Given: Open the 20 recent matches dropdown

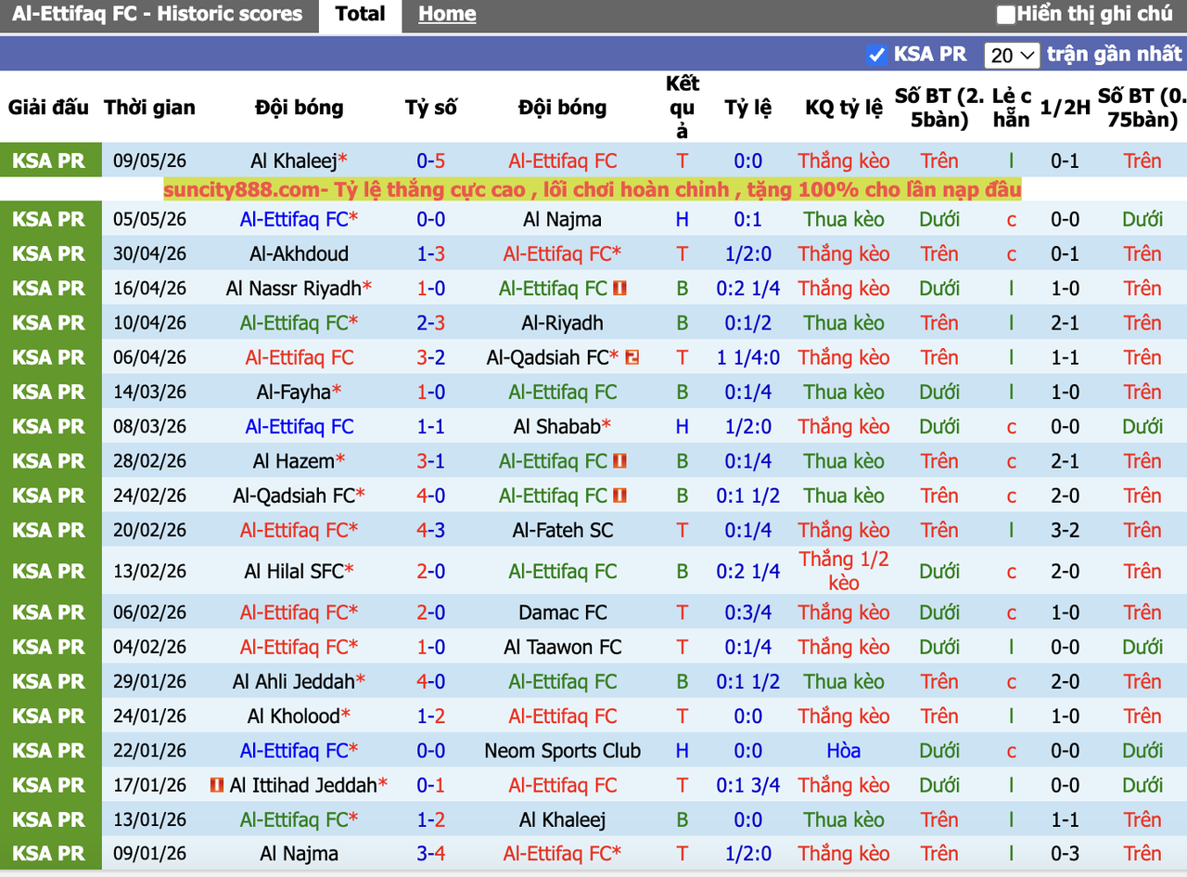Looking at the screenshot, I should [1013, 55].
